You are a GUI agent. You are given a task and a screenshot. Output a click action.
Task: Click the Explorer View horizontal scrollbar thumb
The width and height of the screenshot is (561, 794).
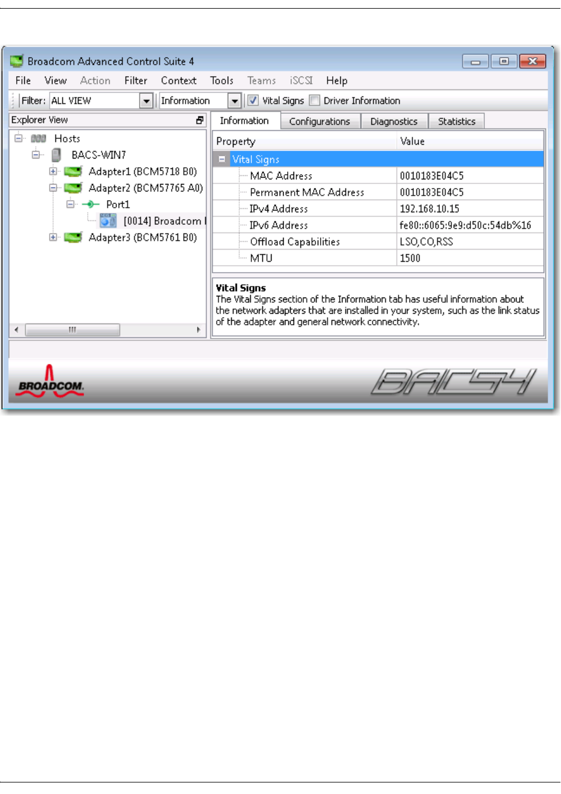point(73,330)
